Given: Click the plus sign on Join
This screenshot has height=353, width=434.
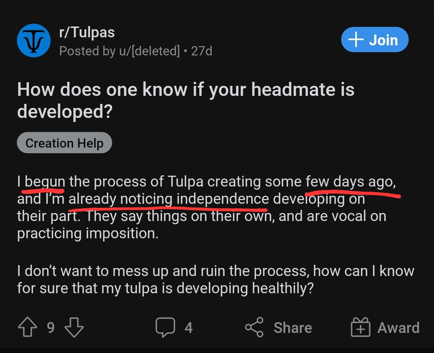Looking at the screenshot, I should (356, 40).
